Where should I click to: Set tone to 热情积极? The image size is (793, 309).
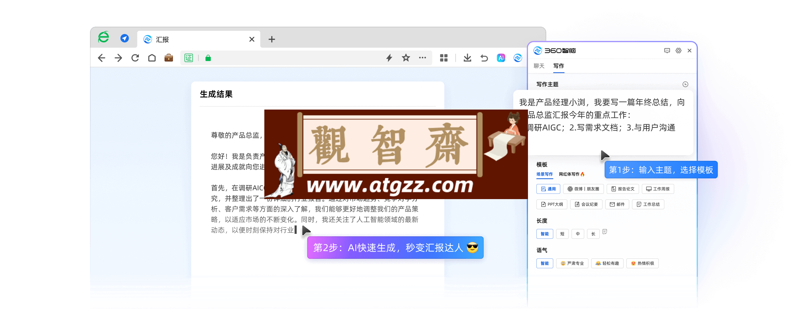click(x=643, y=263)
